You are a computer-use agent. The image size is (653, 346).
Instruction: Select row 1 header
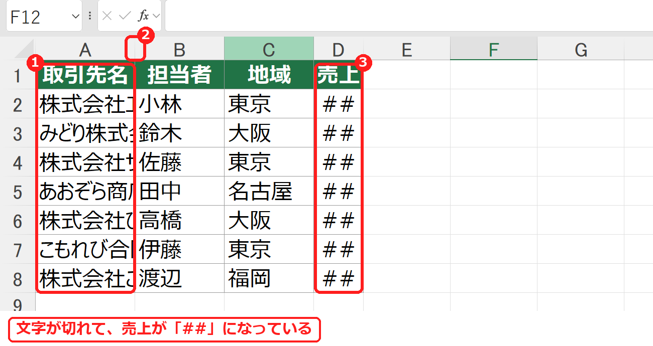coord(18,75)
